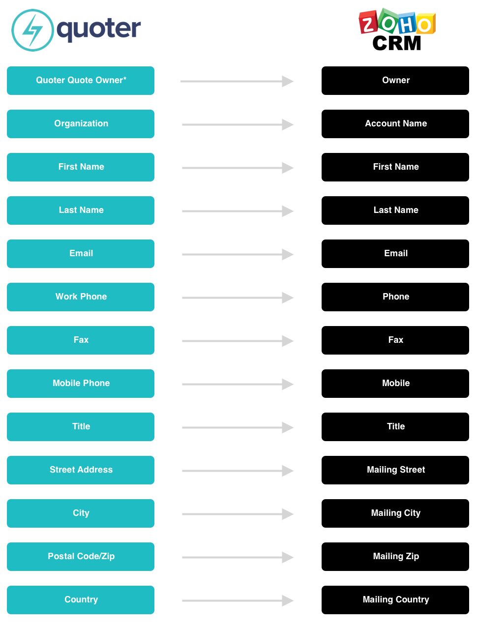Click the black Title box
This screenshot has width=477, height=628.
click(395, 427)
